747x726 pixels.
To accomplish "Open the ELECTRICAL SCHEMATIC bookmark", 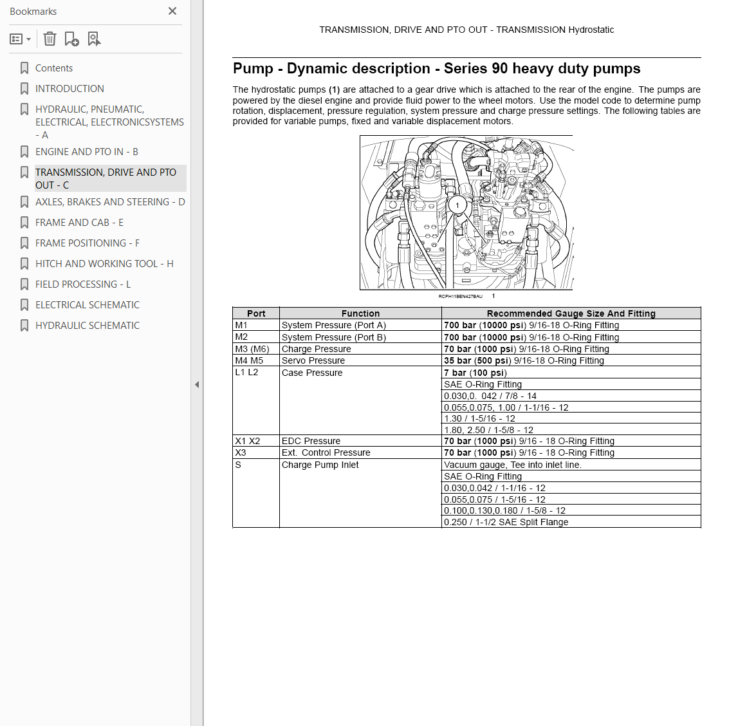I will click(88, 305).
